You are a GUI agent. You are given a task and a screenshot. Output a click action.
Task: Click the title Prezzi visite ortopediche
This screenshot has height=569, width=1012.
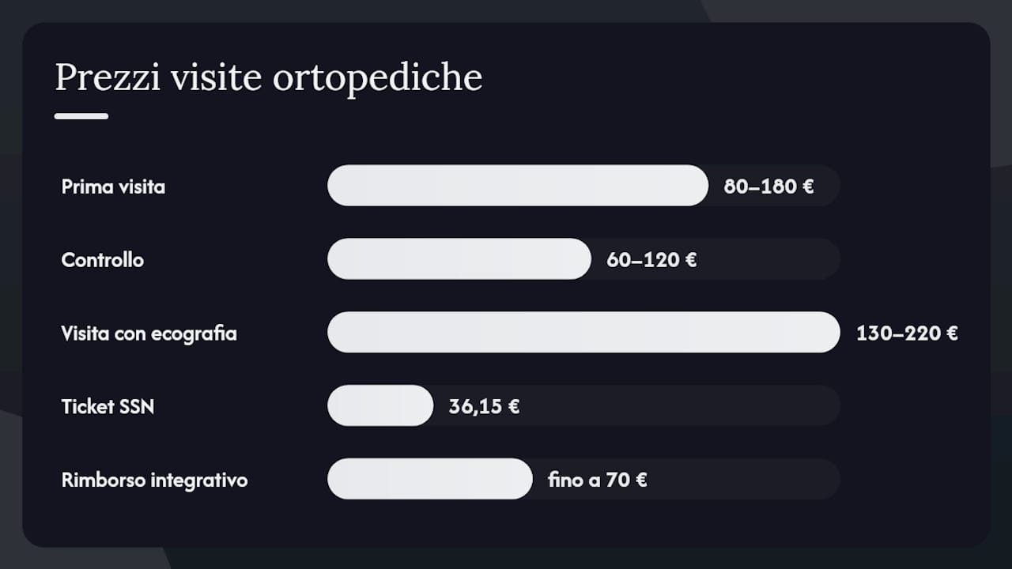tap(268, 78)
